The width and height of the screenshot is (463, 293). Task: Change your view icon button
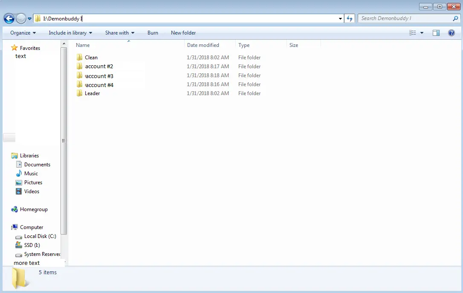pos(413,33)
